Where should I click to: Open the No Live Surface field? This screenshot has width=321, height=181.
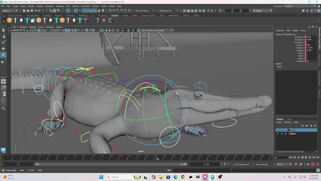click(142, 11)
